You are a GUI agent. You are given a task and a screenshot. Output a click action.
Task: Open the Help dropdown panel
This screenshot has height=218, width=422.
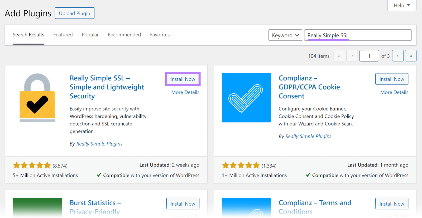pos(402,5)
